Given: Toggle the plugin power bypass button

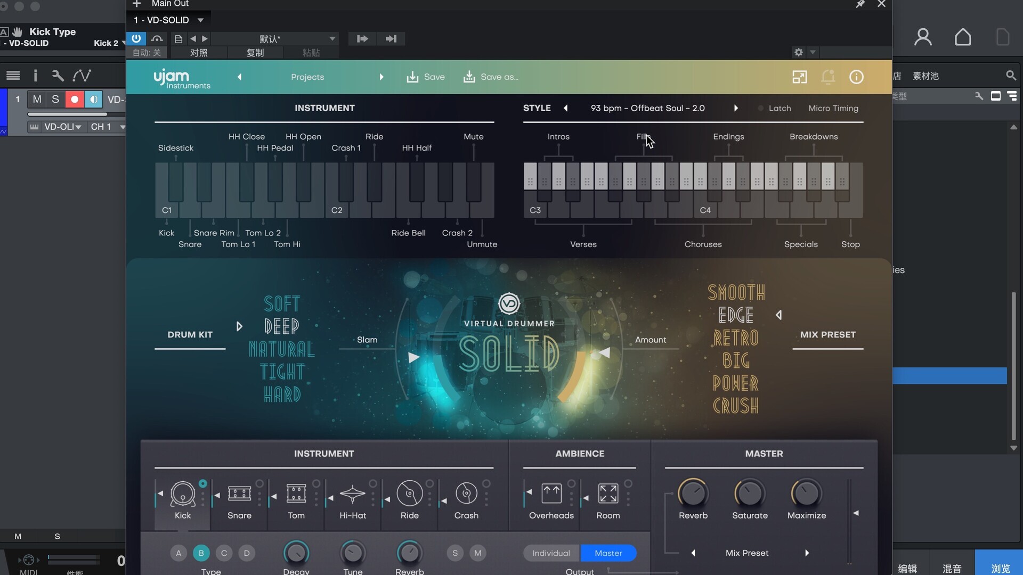Looking at the screenshot, I should 136,38.
